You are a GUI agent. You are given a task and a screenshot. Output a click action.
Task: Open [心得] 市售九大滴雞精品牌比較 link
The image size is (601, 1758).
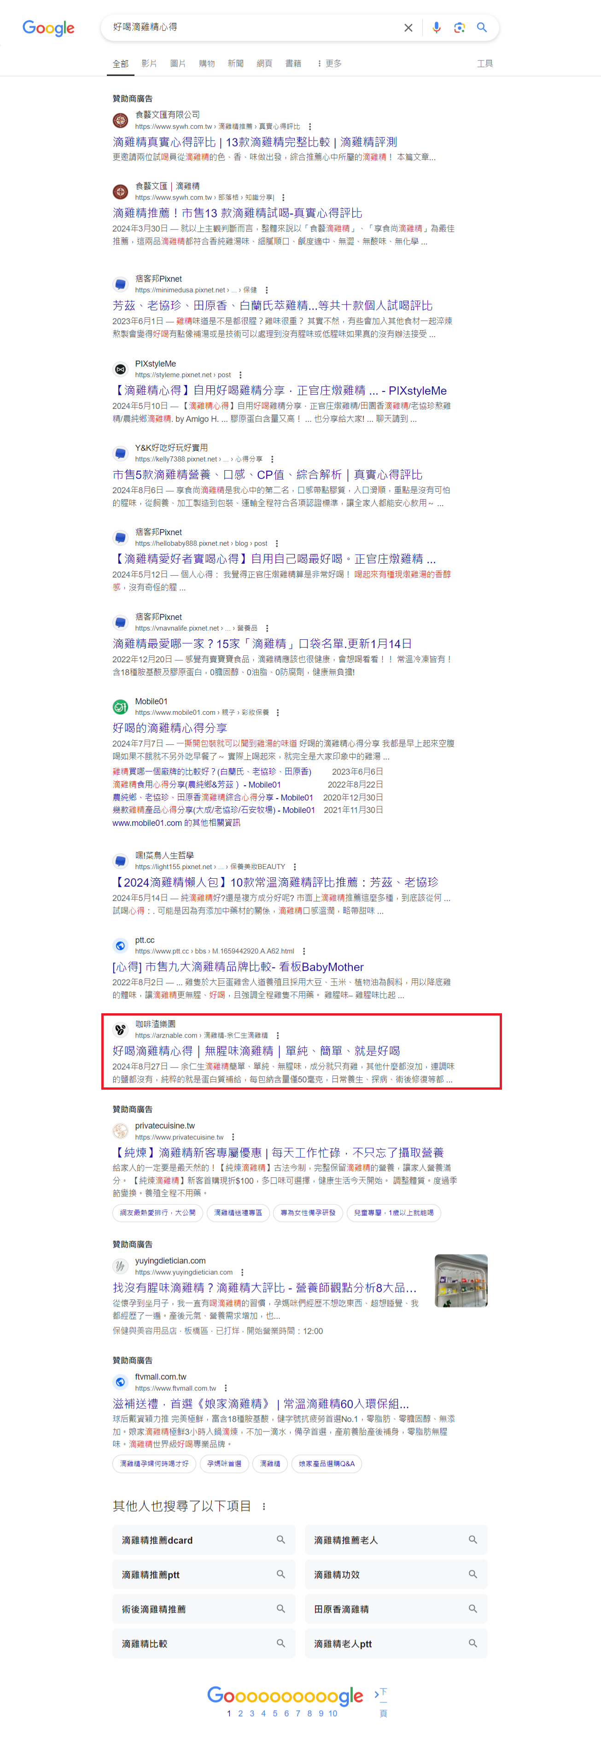(x=238, y=967)
